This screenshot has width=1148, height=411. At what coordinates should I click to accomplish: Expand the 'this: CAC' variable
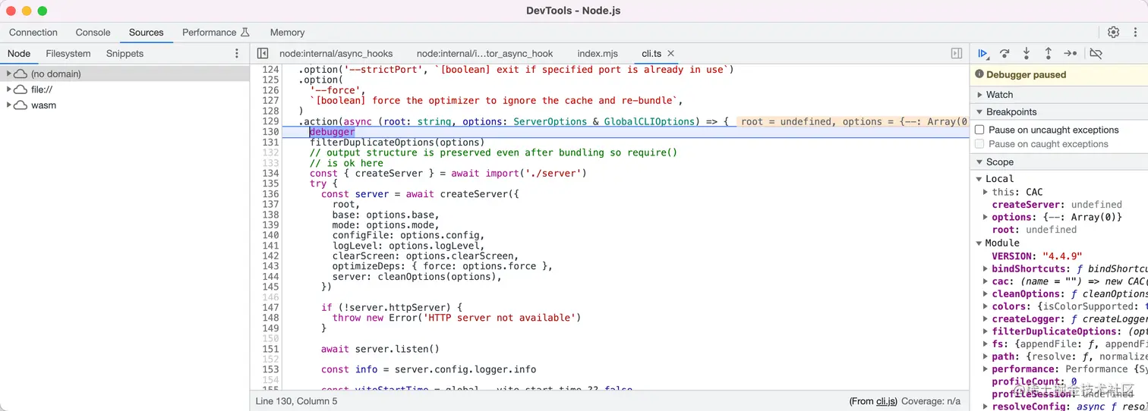[986, 193]
